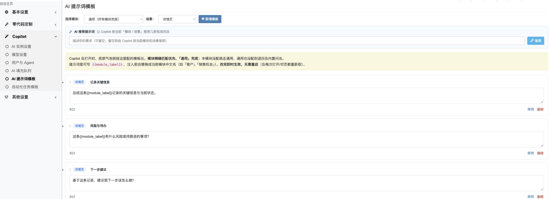Click the 新增模板 button
Viewport: 549px width, 199px height.
coord(210,19)
